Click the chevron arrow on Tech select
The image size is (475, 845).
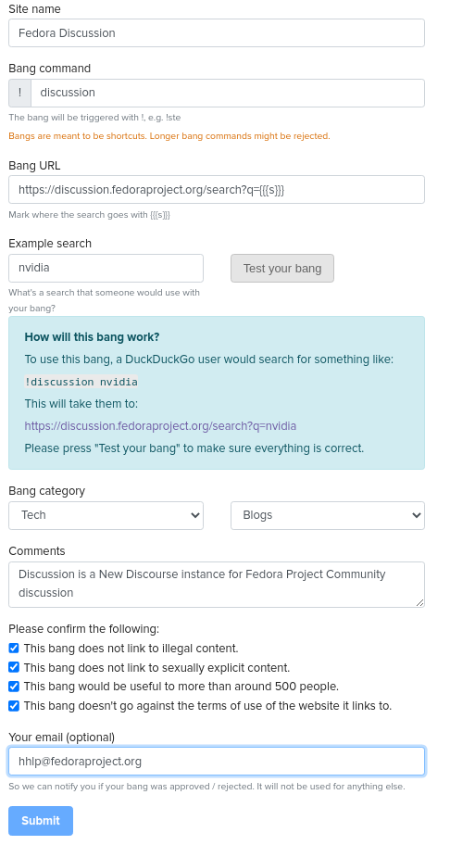click(195, 515)
